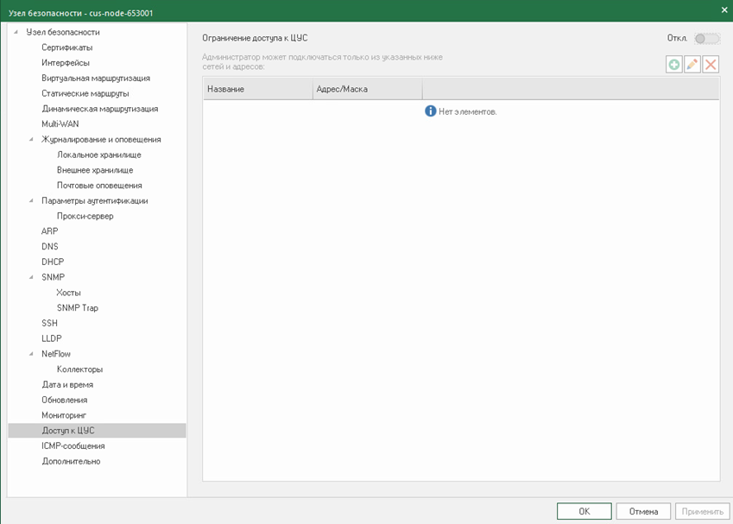Collapse the SNMP tree node

pos(31,277)
